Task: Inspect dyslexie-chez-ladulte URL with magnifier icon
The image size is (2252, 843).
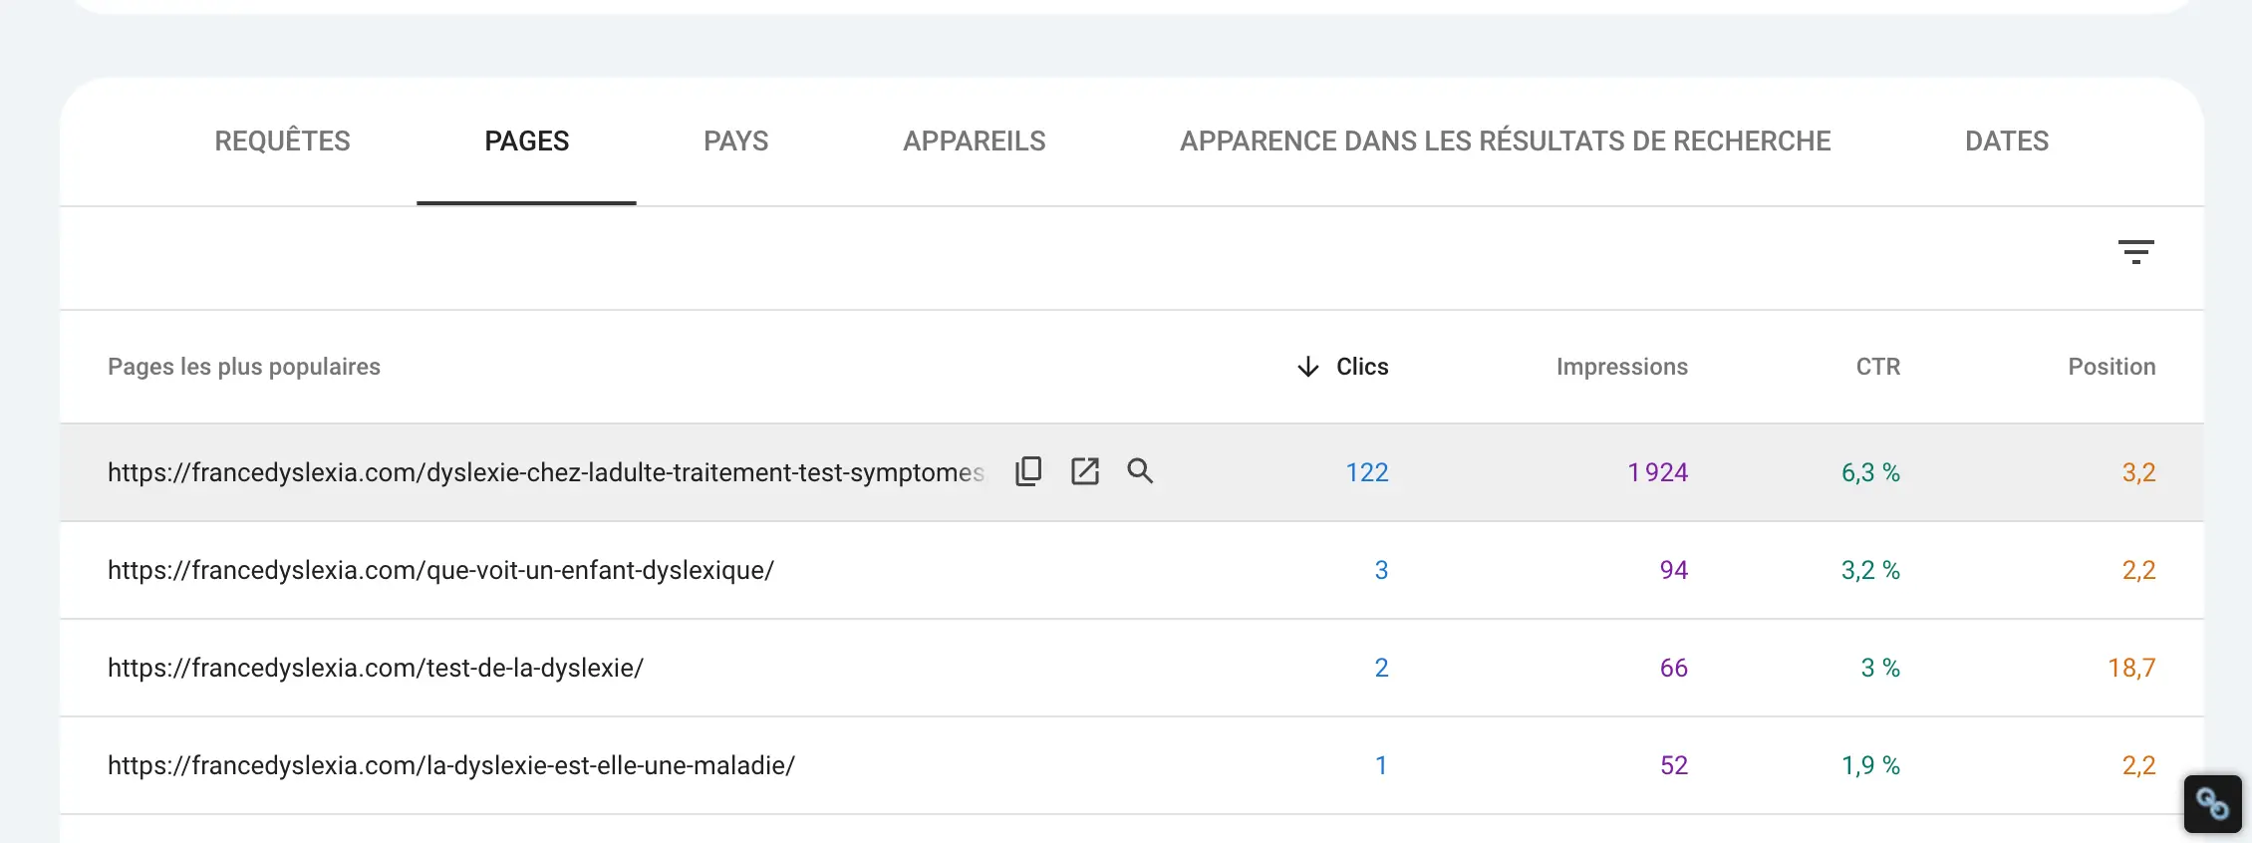Action: (x=1140, y=471)
